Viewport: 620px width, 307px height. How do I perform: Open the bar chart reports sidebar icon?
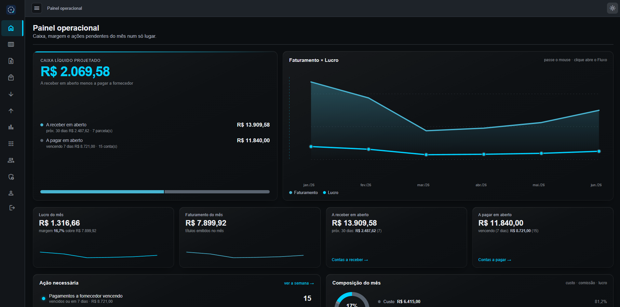pos(11,127)
